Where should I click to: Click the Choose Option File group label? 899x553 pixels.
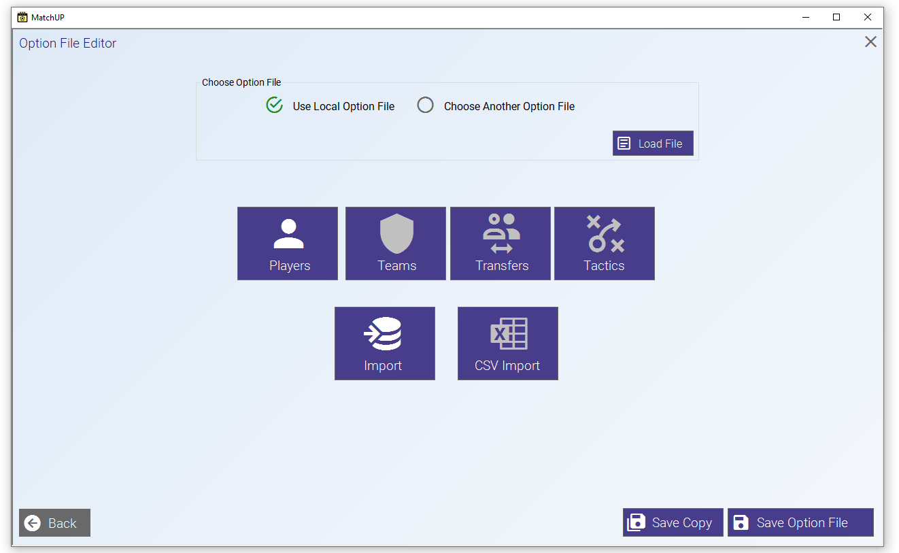point(241,82)
